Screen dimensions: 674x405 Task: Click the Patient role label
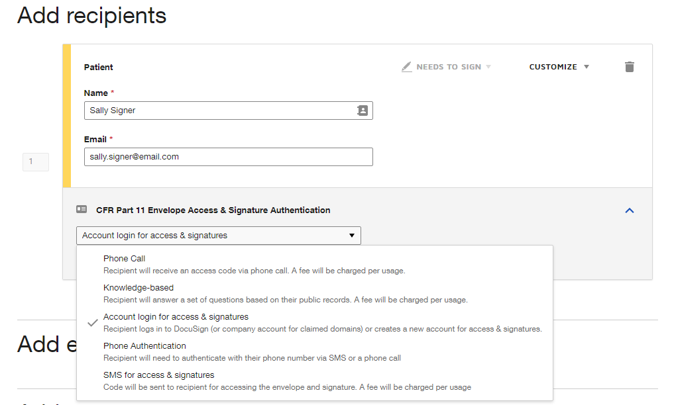[x=99, y=67]
